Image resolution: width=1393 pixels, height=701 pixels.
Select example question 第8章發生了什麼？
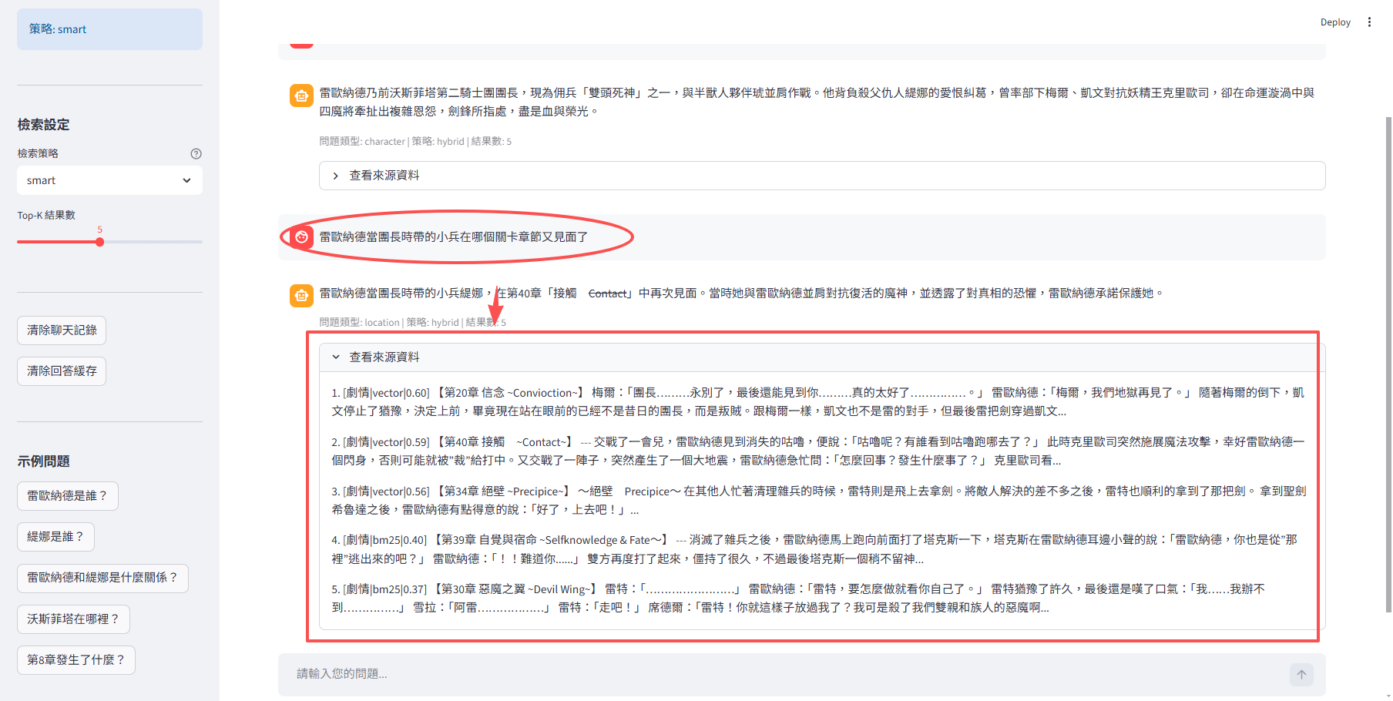click(76, 660)
